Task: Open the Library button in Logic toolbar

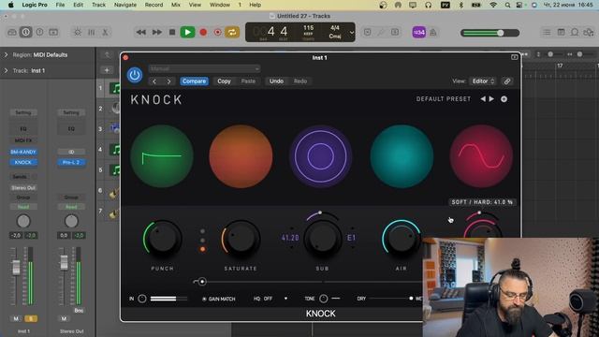Action: coord(12,33)
